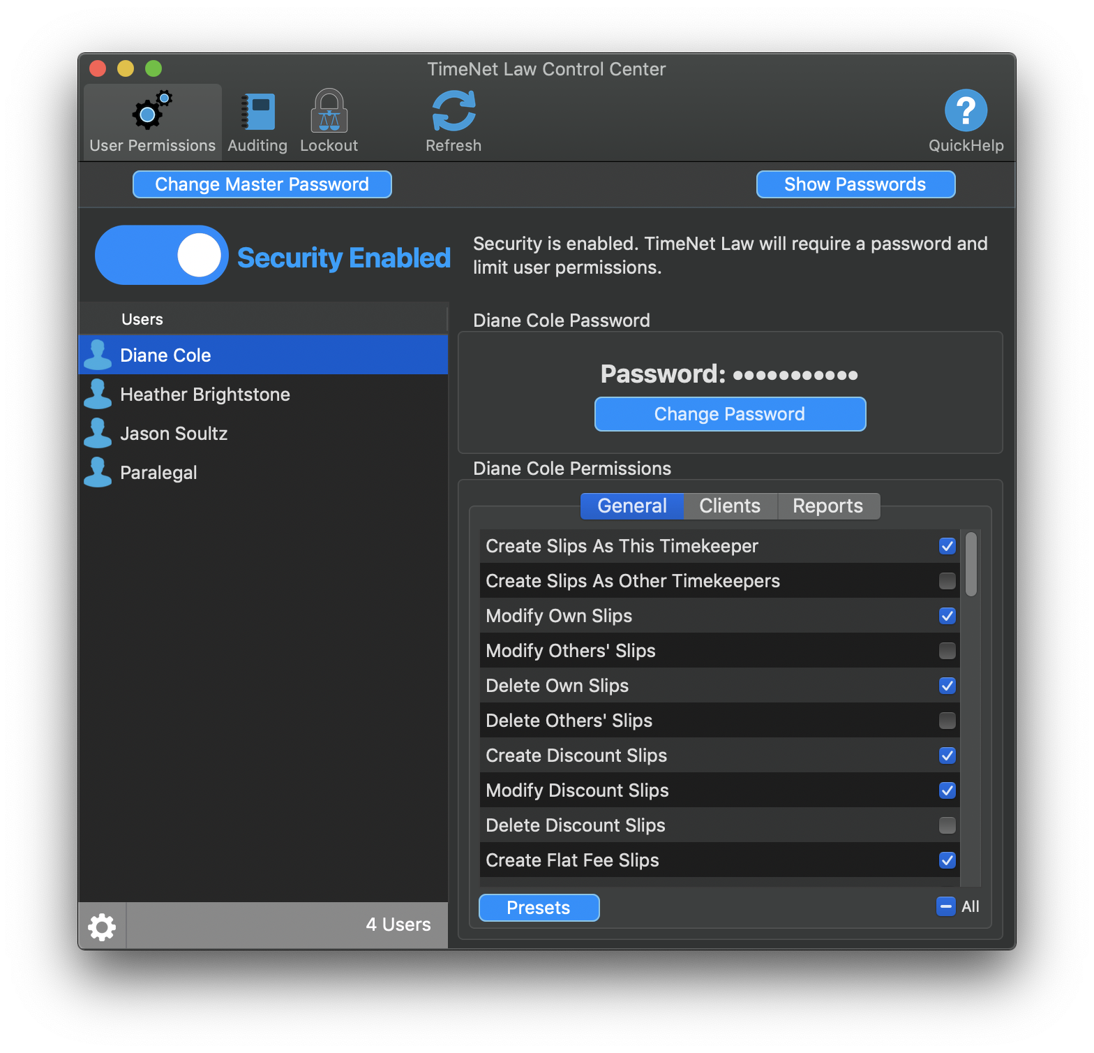Click Show Passwords button
The image size is (1094, 1053).
pyautogui.click(x=855, y=184)
